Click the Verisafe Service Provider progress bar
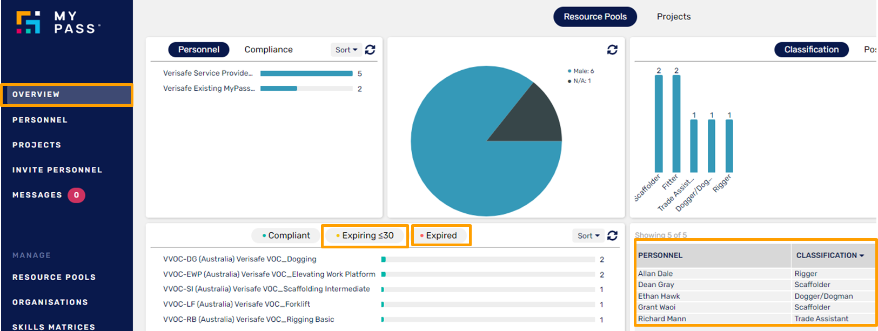This screenshot has height=331, width=878. 306,73
